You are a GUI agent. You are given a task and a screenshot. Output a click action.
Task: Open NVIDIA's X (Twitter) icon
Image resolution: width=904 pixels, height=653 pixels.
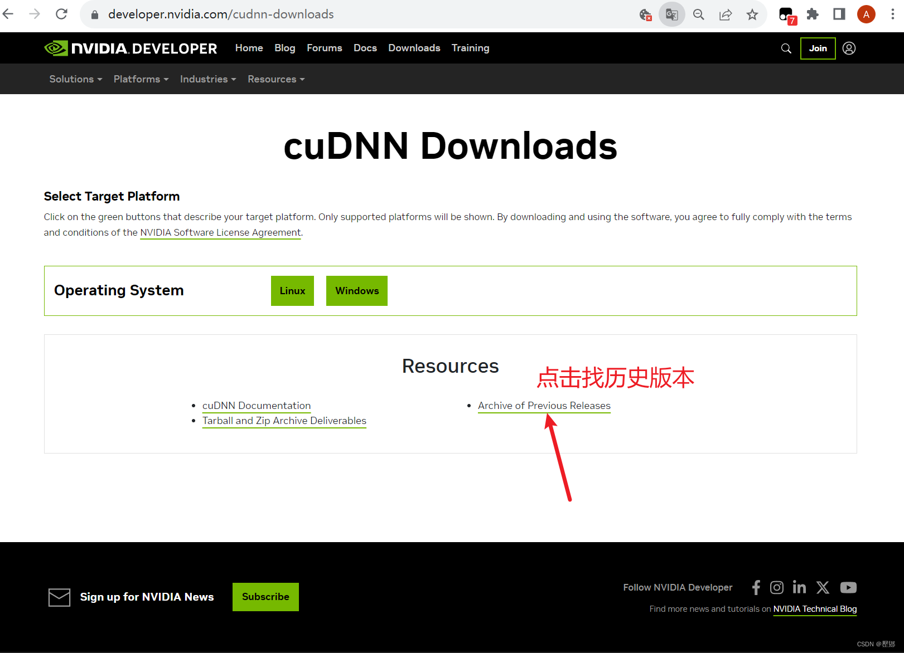(823, 587)
